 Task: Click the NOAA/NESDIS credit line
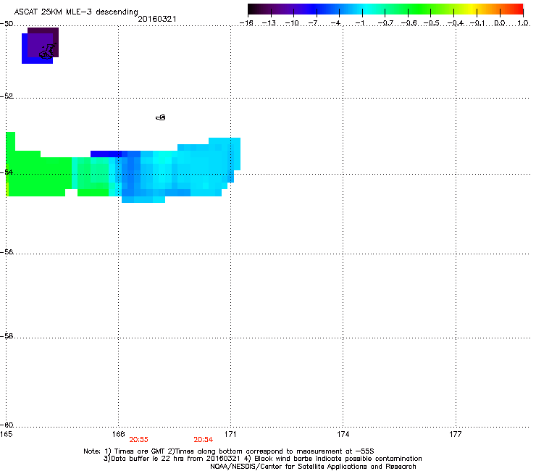click(313, 466)
